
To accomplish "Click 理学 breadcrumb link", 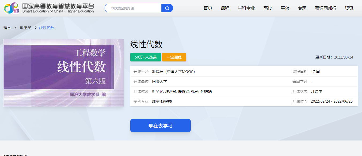I will 7,28.
